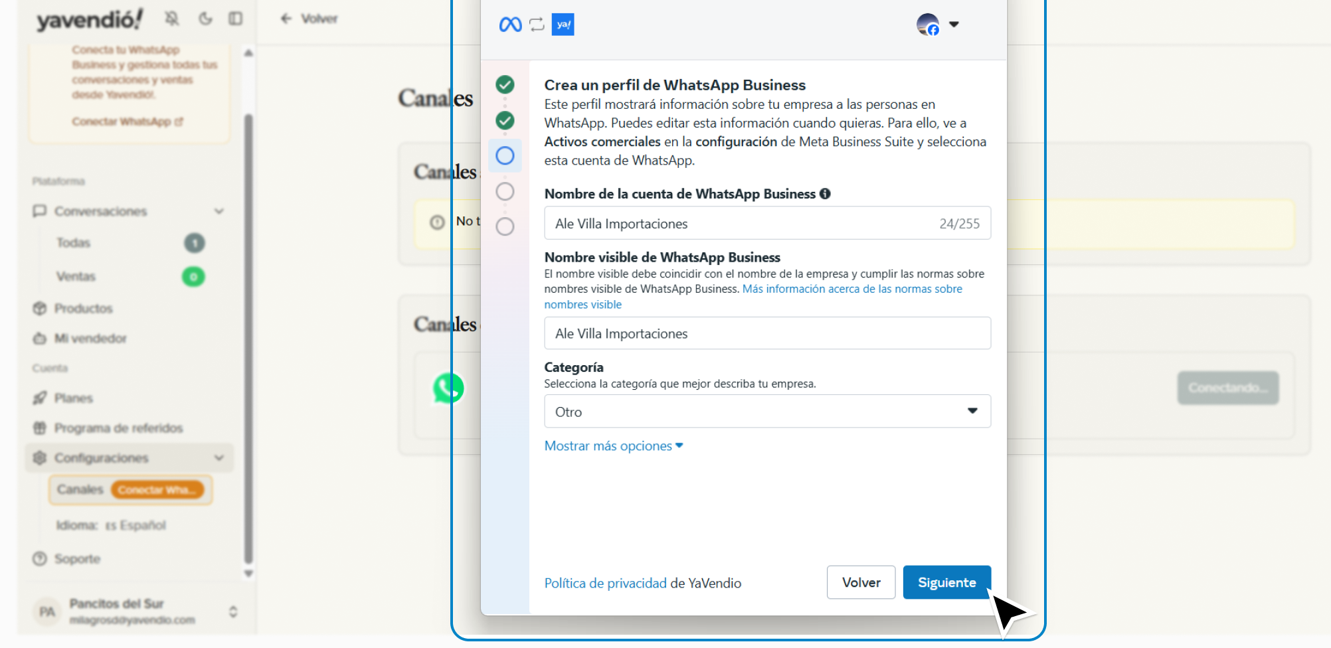Open Programa de referidos
1331x648 pixels.
coord(118,428)
